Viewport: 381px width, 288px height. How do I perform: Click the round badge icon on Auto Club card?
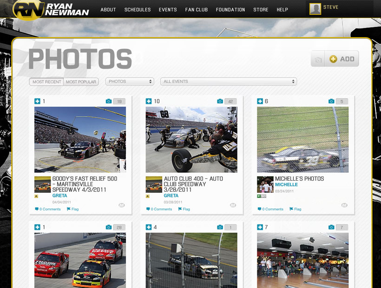pos(233,205)
